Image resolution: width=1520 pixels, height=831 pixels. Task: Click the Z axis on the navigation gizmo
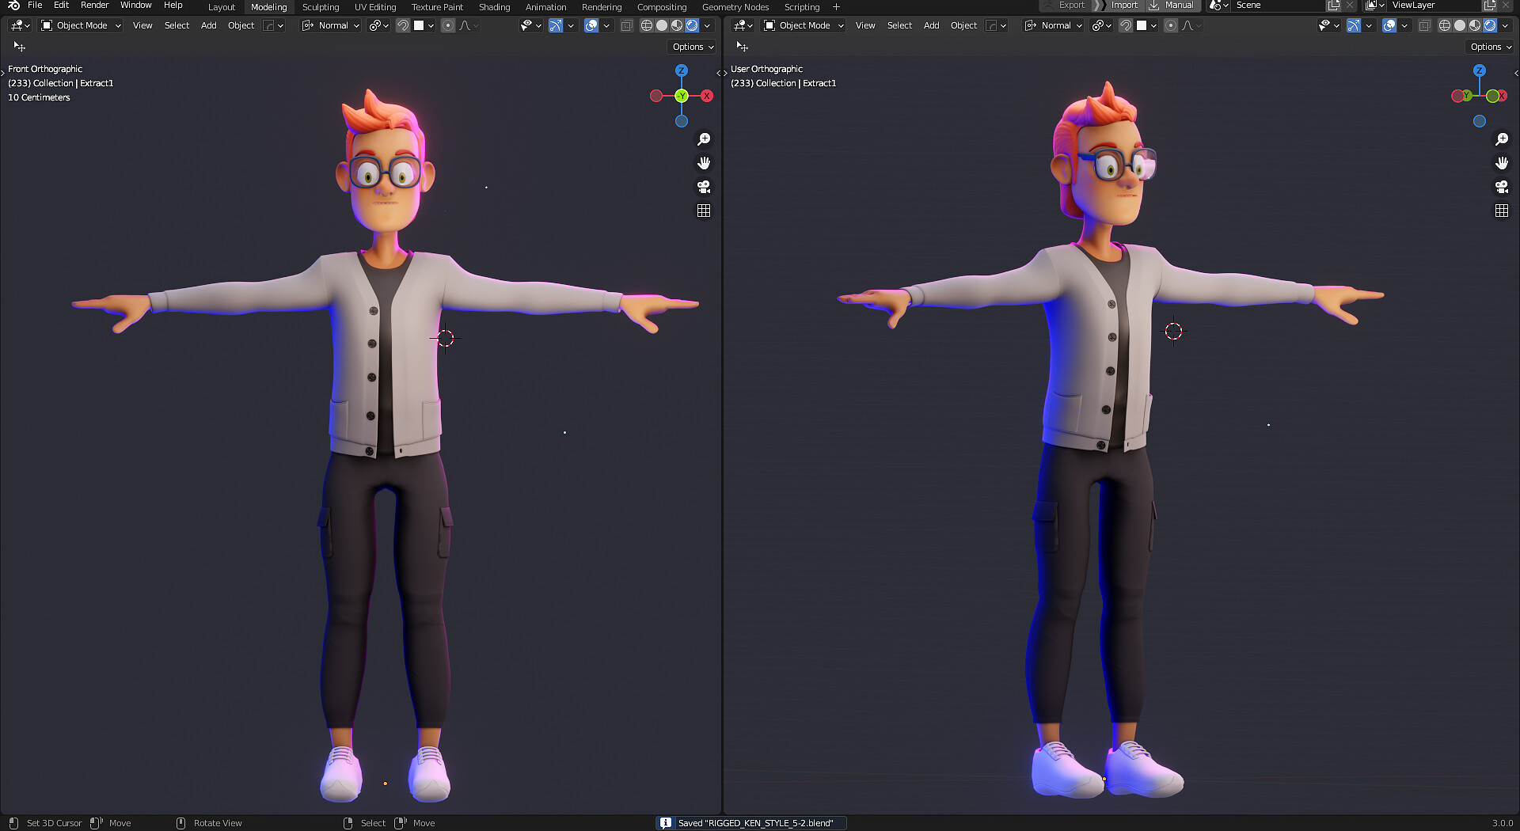682,71
